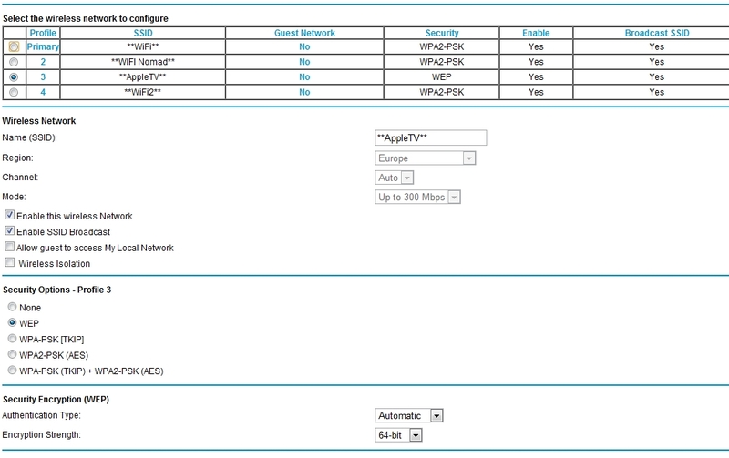Click profile link 3

[43, 77]
